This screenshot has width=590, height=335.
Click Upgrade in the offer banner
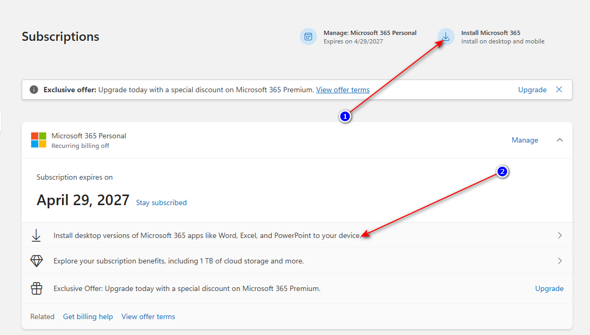pyautogui.click(x=532, y=90)
